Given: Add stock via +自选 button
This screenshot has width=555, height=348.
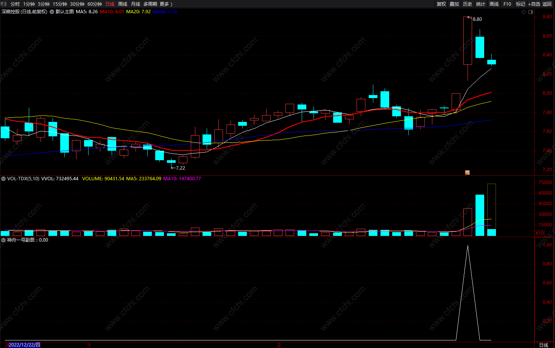Looking at the screenshot, I should pos(534,4).
